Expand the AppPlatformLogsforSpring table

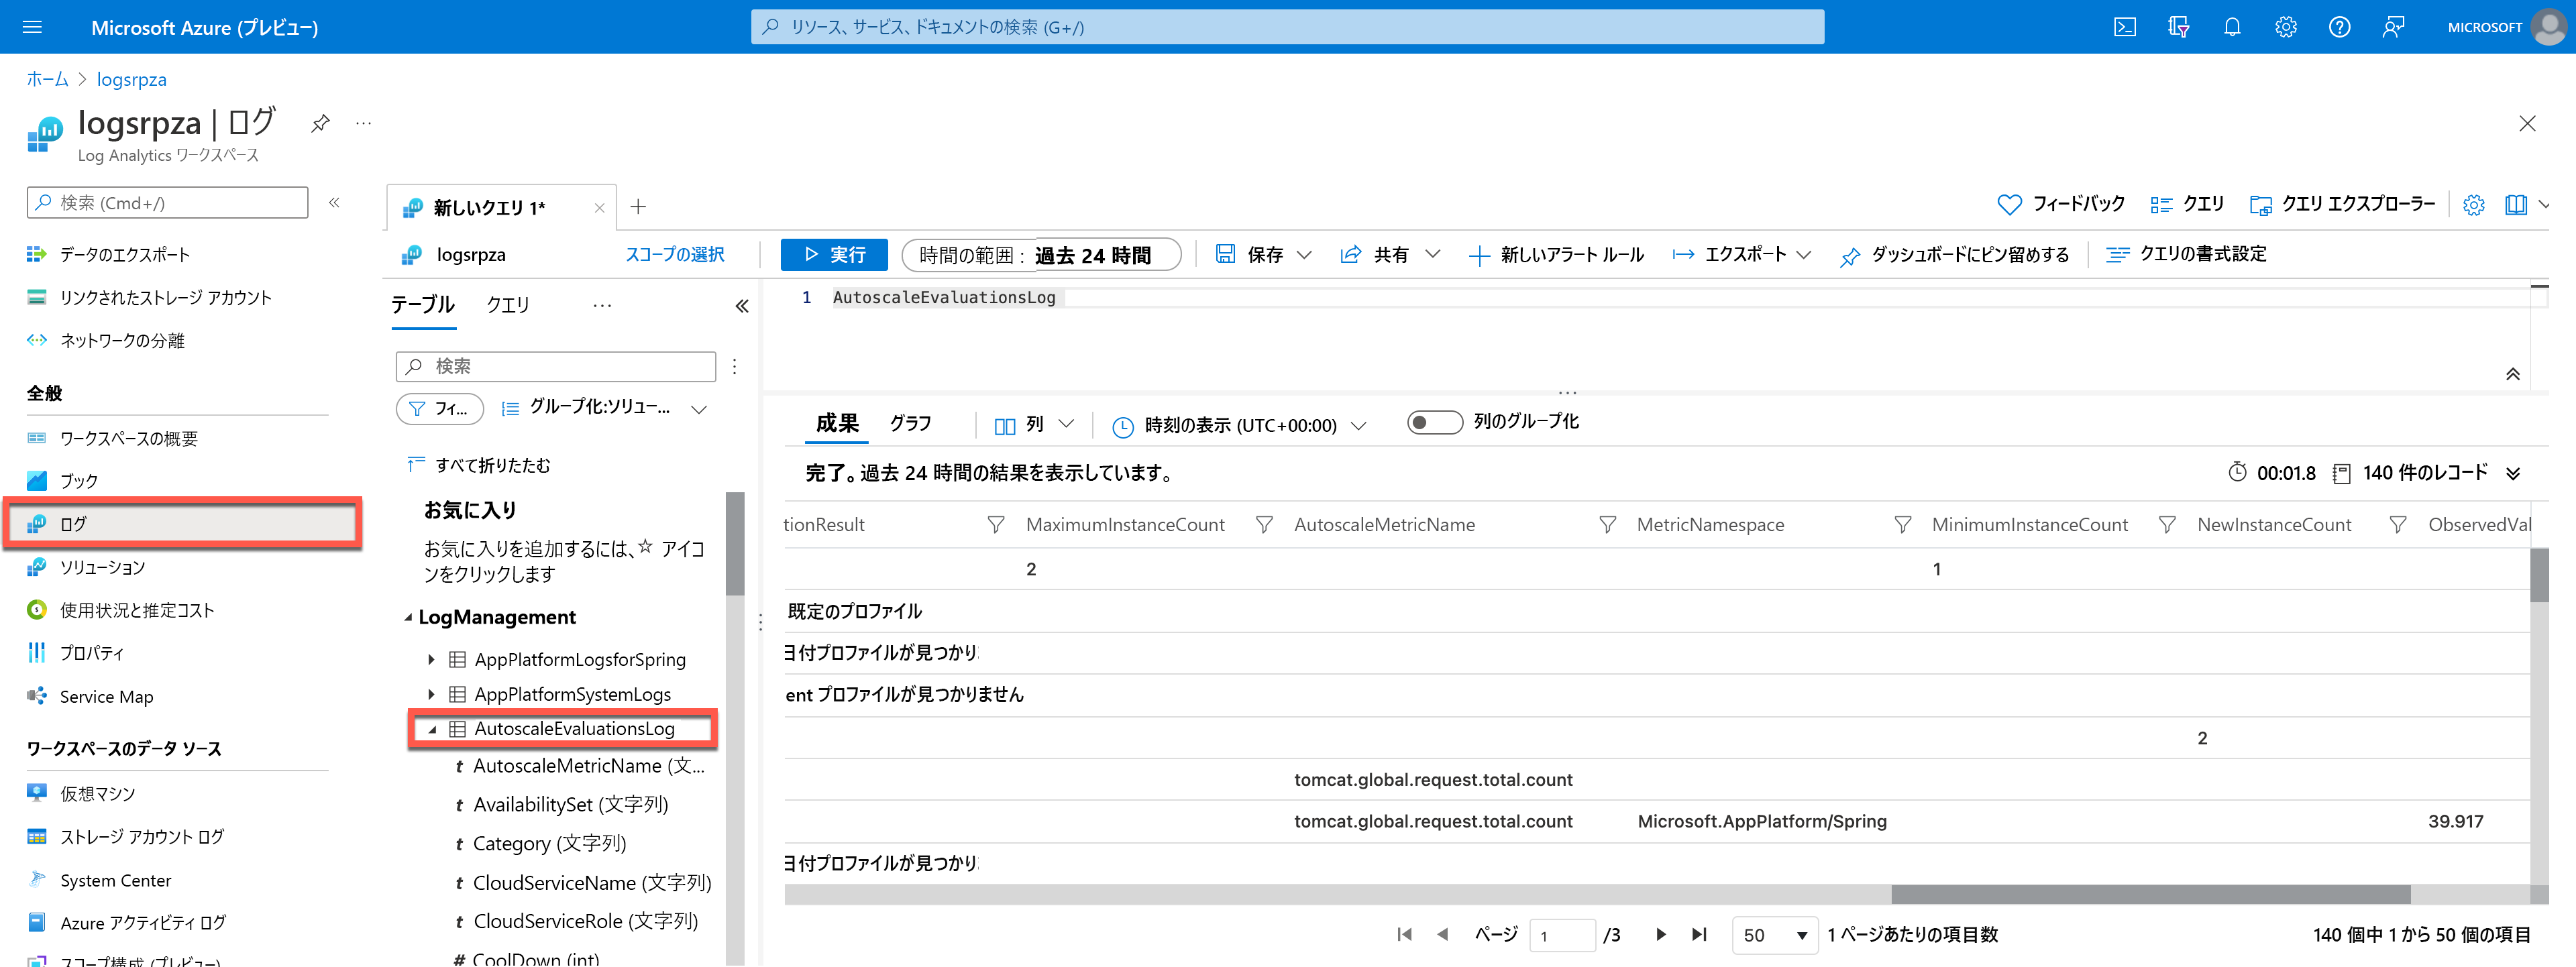[x=431, y=659]
